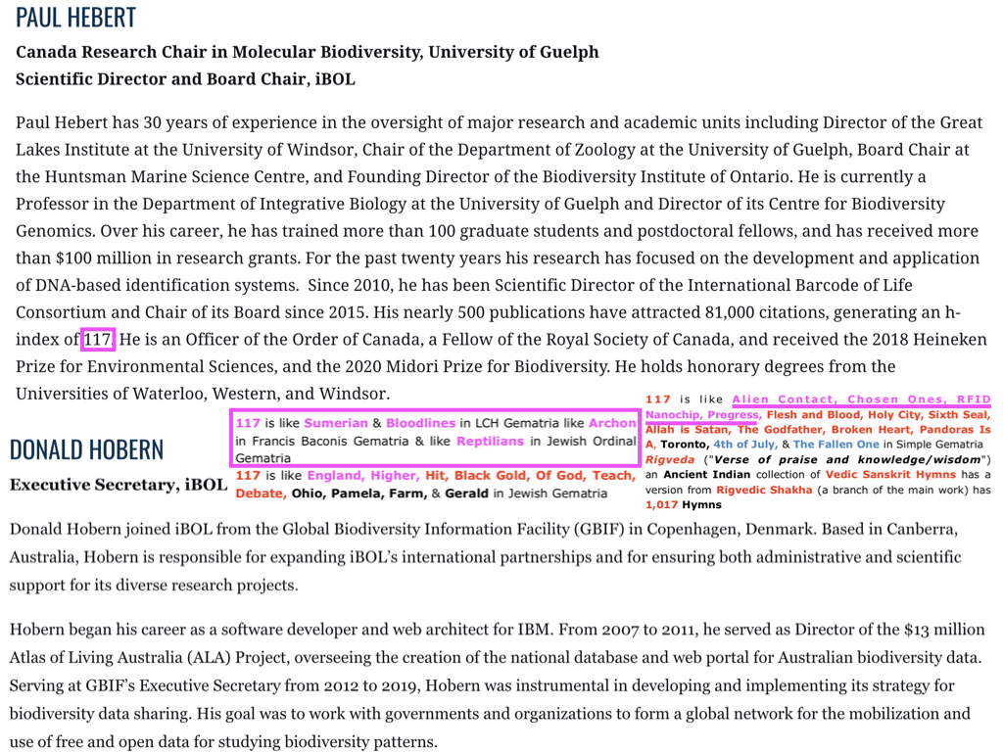Viewport: 1003px width, 752px height.
Task: Click 'nearly 500 publications' text
Action: (497, 312)
